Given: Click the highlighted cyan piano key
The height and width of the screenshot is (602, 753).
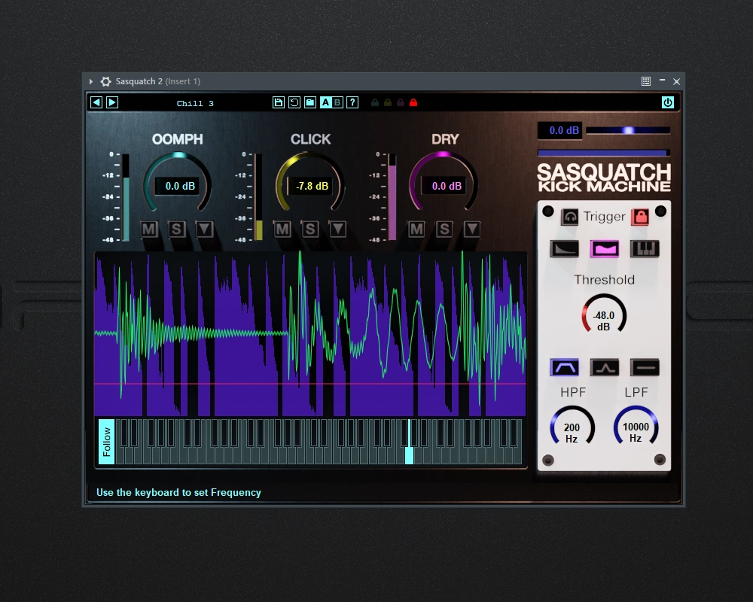Looking at the screenshot, I should pos(409,455).
